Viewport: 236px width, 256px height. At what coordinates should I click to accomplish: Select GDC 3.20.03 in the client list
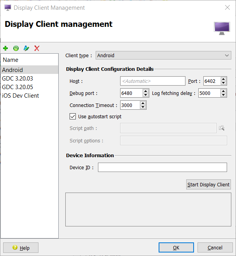point(17,79)
